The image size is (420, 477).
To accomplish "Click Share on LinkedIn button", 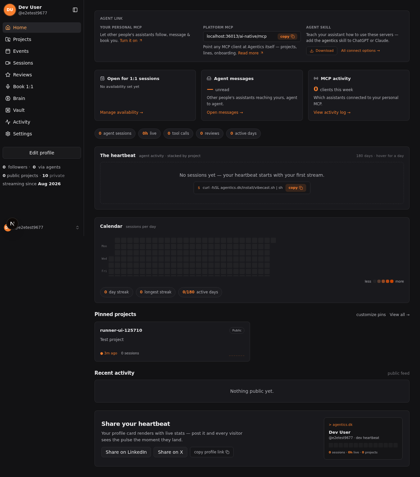I will coord(126,452).
